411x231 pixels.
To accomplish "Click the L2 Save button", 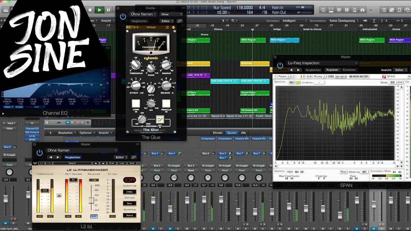I will 132,163.
